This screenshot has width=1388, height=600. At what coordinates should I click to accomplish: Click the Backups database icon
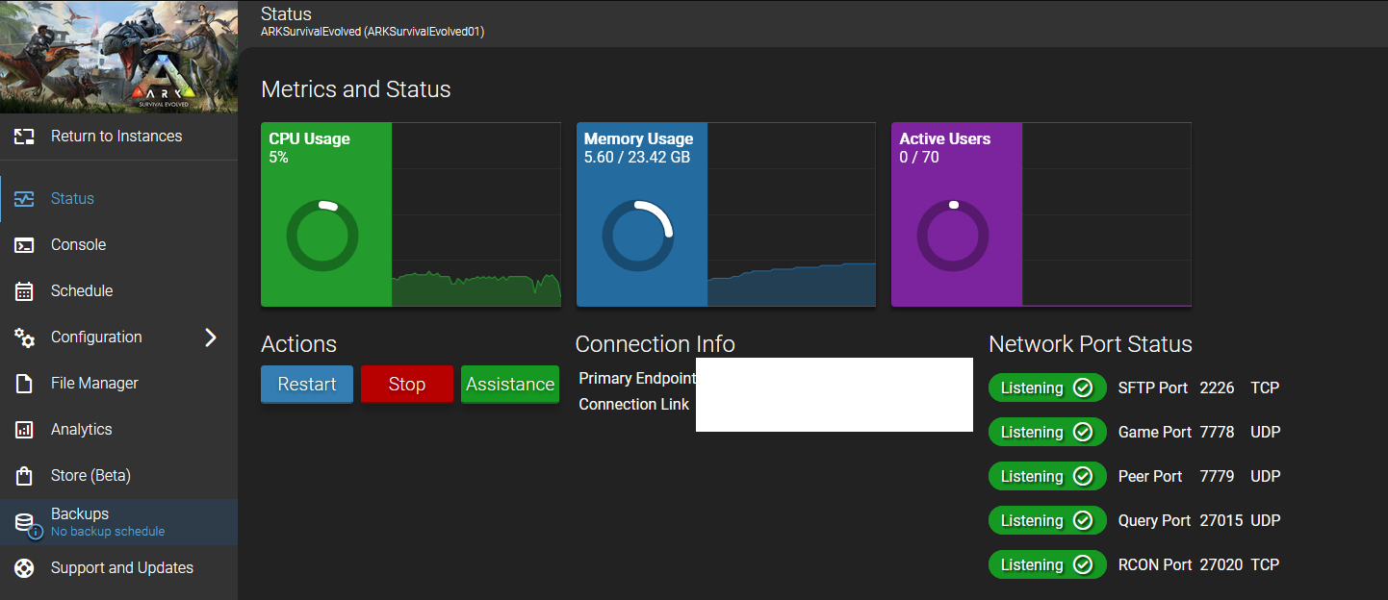click(x=26, y=524)
